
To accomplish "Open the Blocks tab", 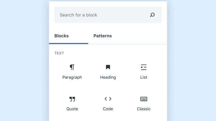I will click(61, 36).
